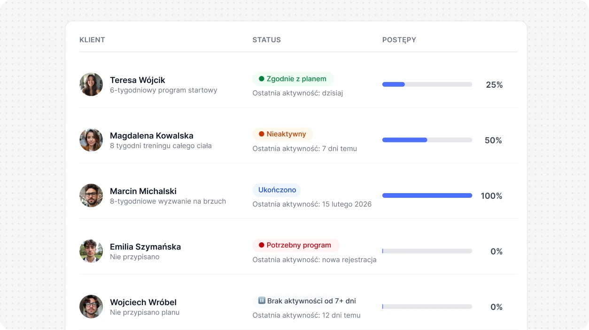Click the orange dot in 'Nieaktywny' badge
This screenshot has width=589, height=330.
coord(262,134)
